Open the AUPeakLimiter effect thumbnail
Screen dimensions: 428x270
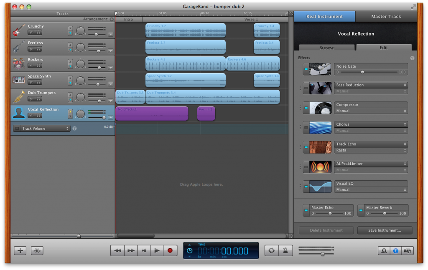[x=320, y=167]
